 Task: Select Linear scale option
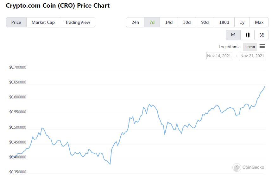click(x=250, y=47)
